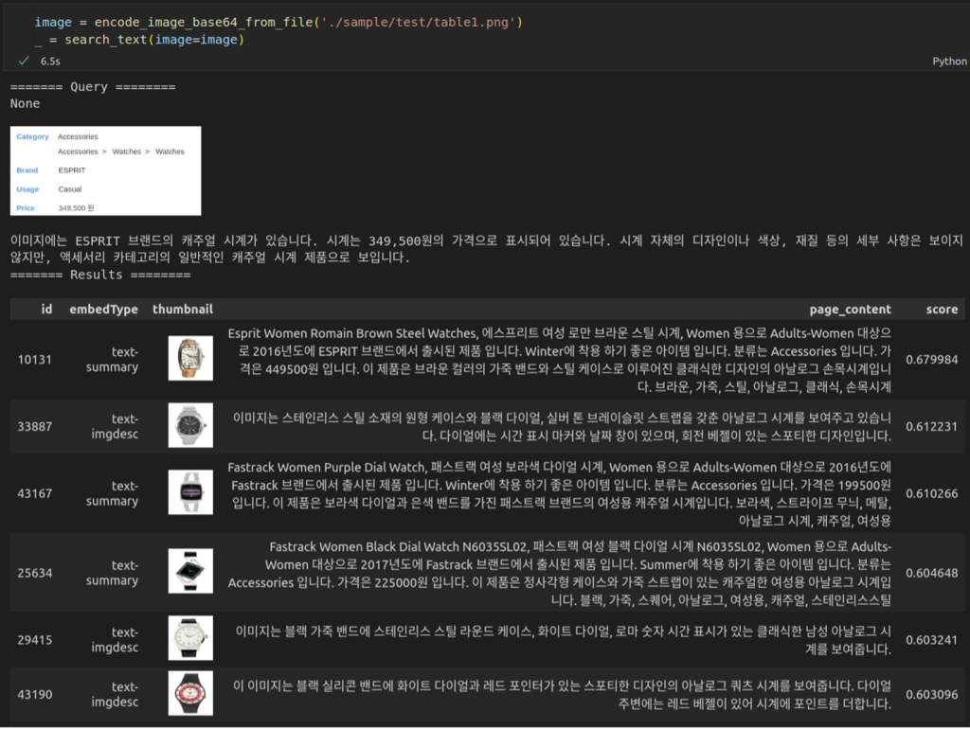Click text-imgdesc embedType in row 43190
970x729 pixels.
point(115,694)
